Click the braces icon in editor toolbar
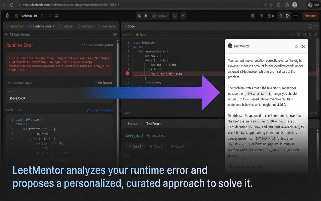The height and width of the screenshot is (201, 321). point(304,34)
